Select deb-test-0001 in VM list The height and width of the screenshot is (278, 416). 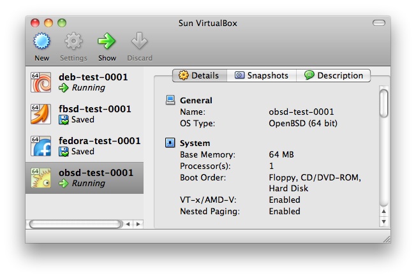click(x=85, y=82)
